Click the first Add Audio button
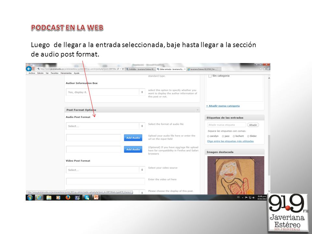The height and width of the screenshot is (234, 312). pos(133,138)
